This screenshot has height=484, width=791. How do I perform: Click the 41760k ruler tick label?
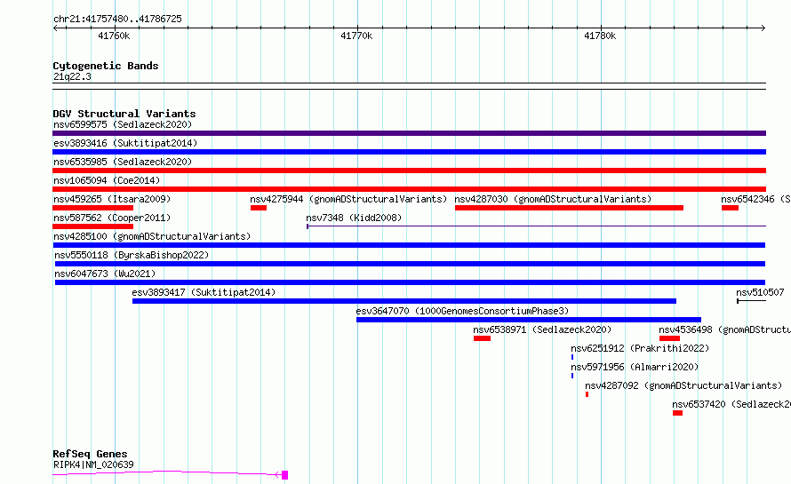(114, 36)
